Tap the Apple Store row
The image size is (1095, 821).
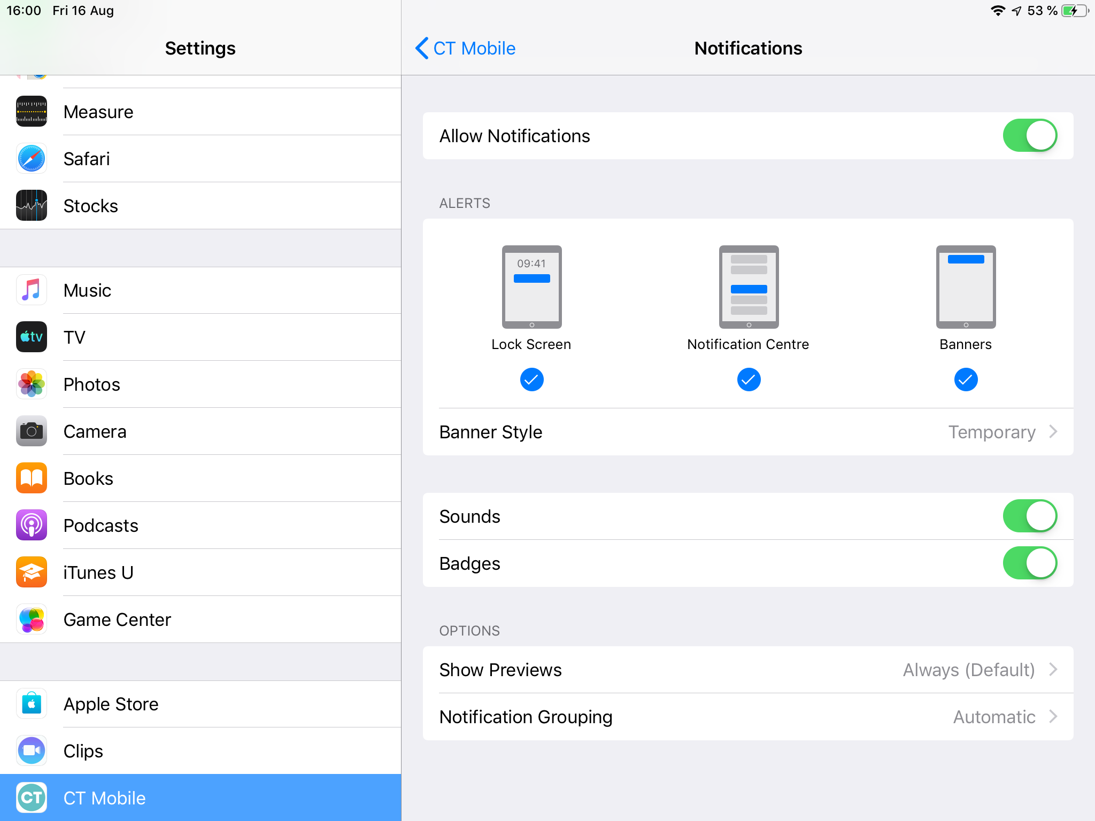111,704
